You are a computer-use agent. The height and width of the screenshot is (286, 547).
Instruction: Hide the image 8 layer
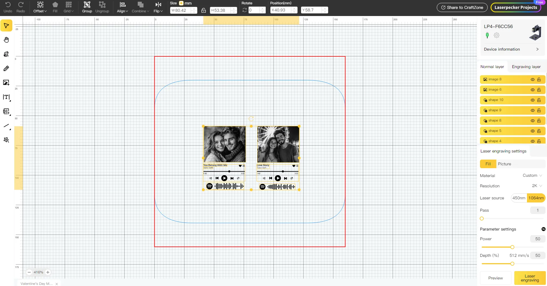coord(533,80)
